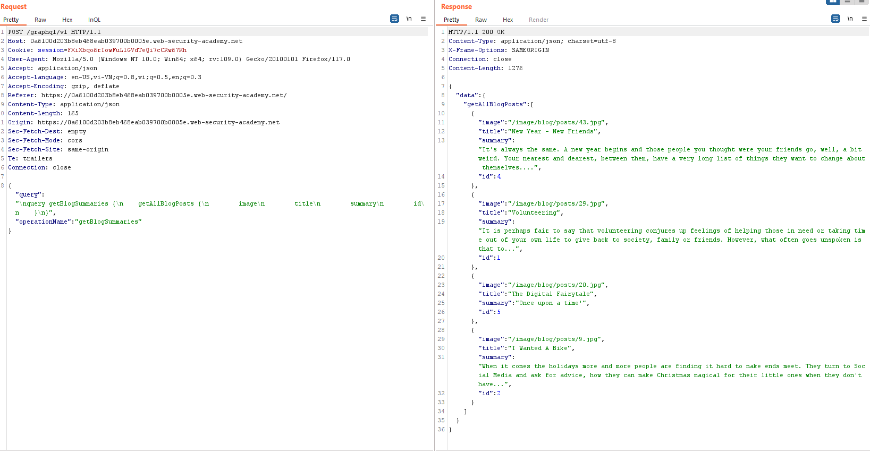
Task: Open the InQL tab in Request
Action: coord(94,20)
